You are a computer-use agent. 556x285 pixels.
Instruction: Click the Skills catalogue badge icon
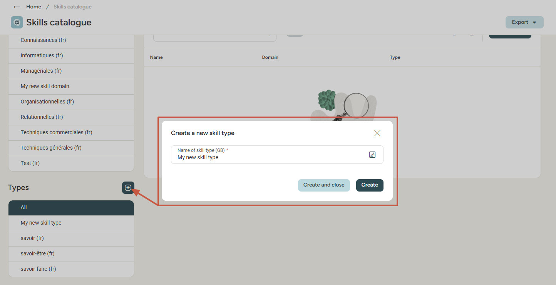point(17,22)
